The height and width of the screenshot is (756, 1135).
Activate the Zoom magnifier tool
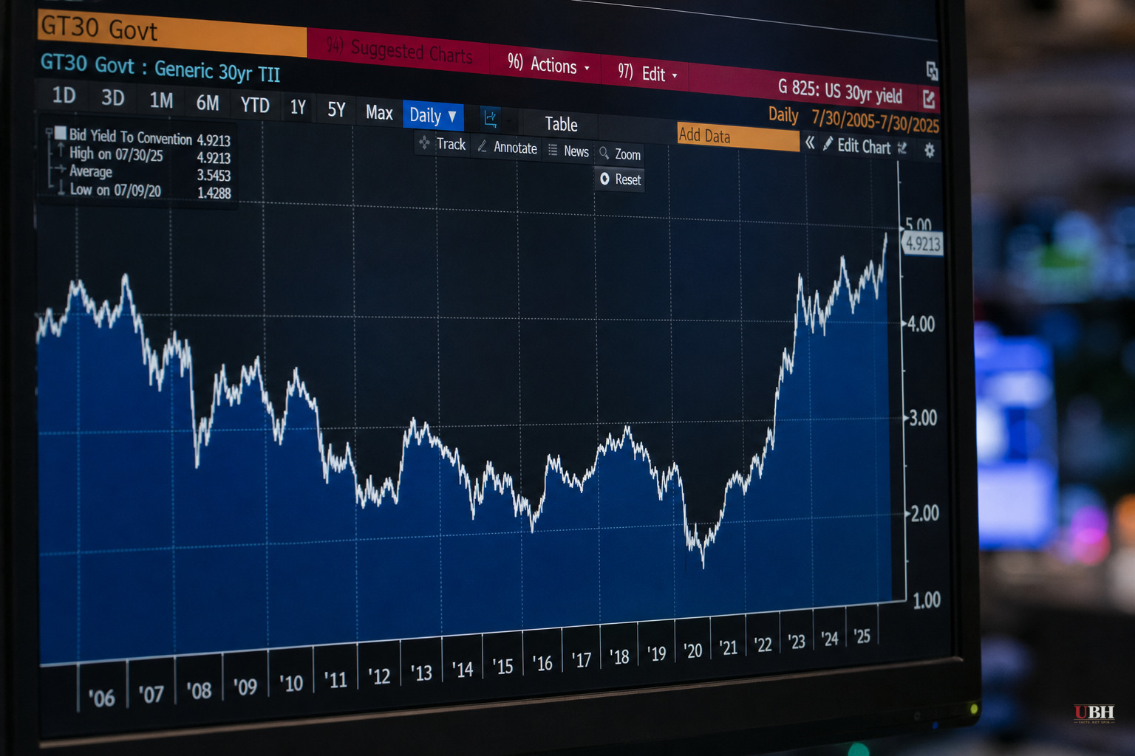coord(620,154)
